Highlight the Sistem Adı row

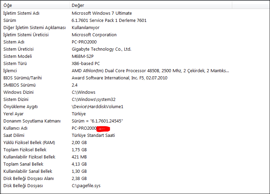(14, 42)
